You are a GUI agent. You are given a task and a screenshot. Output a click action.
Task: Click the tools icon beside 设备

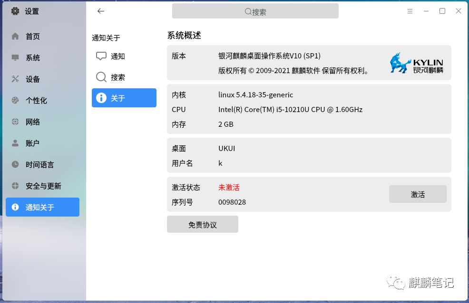coord(15,79)
